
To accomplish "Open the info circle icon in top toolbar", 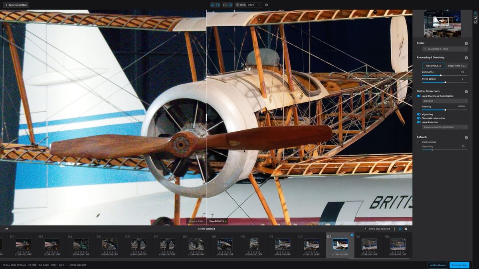I will tap(266, 5).
